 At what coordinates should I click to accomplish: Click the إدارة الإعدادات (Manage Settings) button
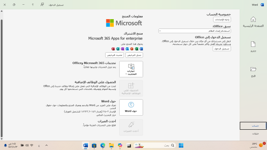[x=222, y=20]
